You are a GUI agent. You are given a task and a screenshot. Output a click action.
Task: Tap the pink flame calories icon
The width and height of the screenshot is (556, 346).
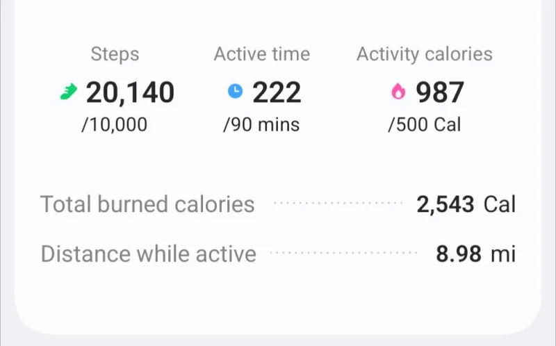[x=398, y=92]
